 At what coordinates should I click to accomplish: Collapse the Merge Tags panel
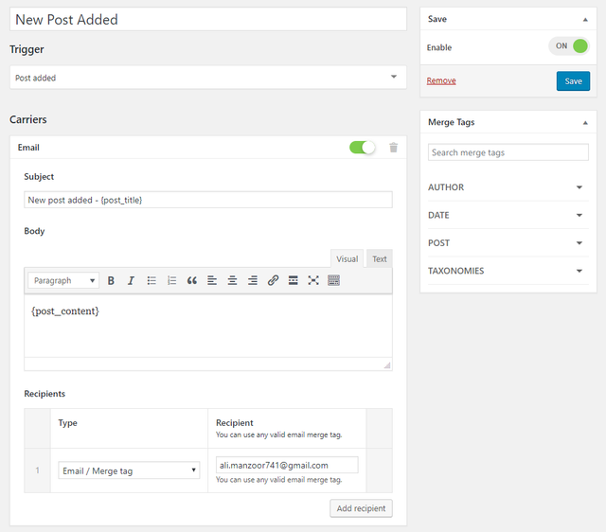tap(585, 122)
